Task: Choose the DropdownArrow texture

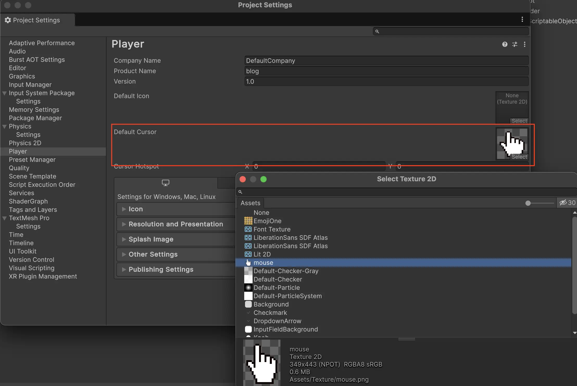Action: pyautogui.click(x=277, y=321)
